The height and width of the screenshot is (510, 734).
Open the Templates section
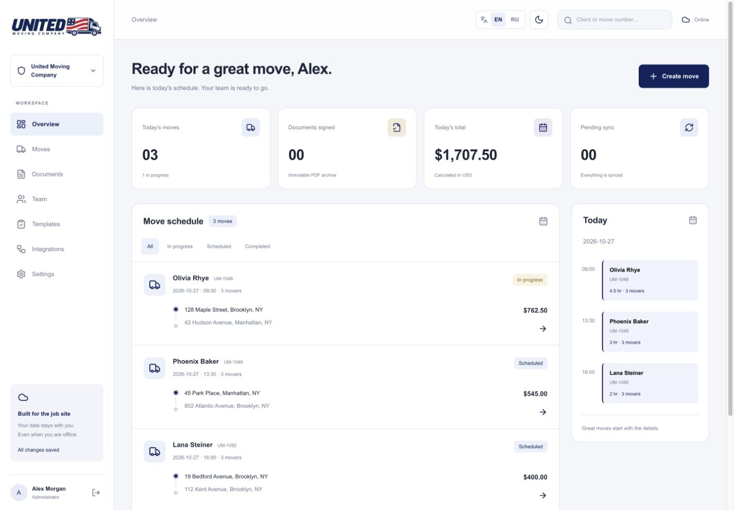57,224
